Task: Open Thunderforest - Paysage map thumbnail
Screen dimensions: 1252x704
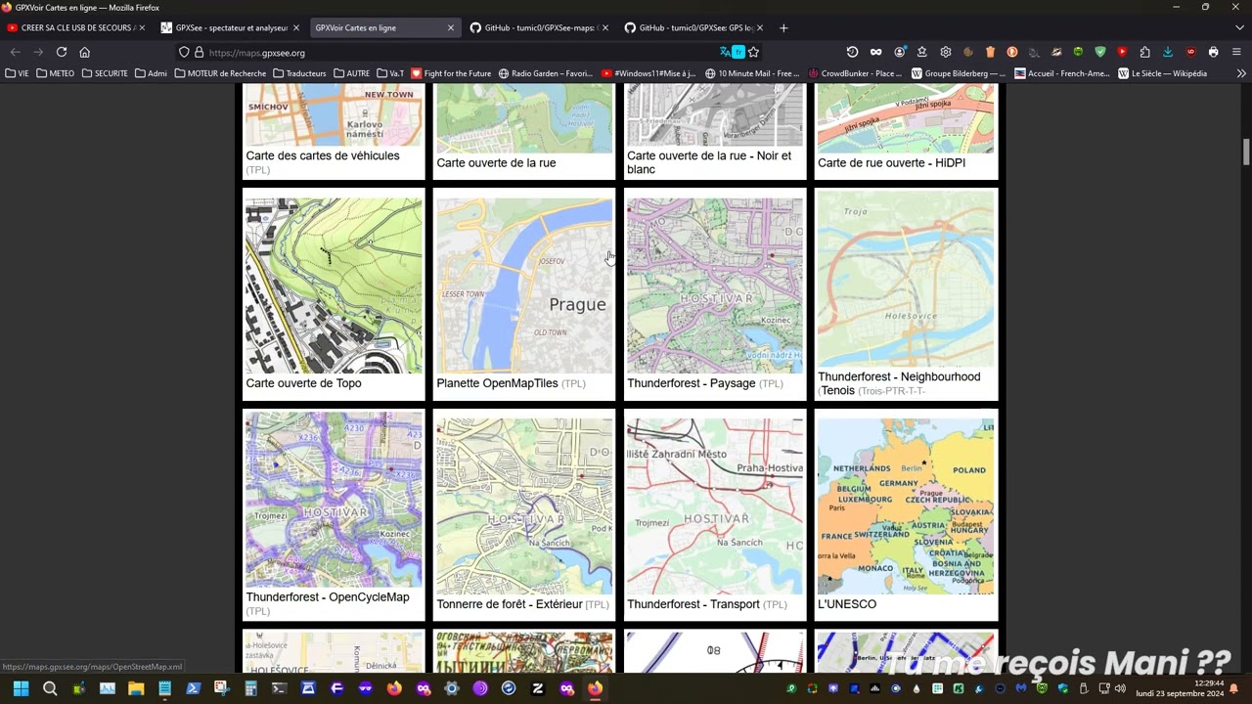Action: (x=715, y=286)
